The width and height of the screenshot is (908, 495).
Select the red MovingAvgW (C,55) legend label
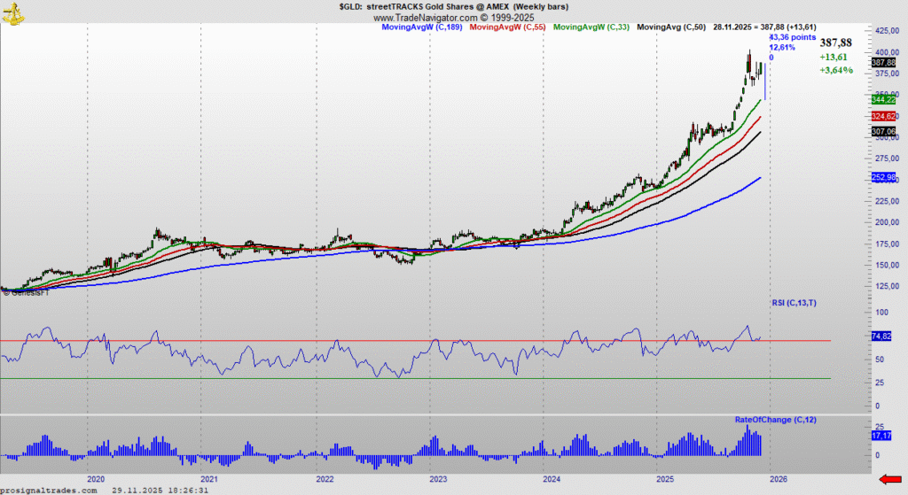tap(507, 27)
